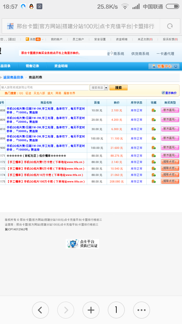The width and height of the screenshot is (182, 324).
Task: Open the 『10000』赞连接 product name link
Action: click(46, 110)
